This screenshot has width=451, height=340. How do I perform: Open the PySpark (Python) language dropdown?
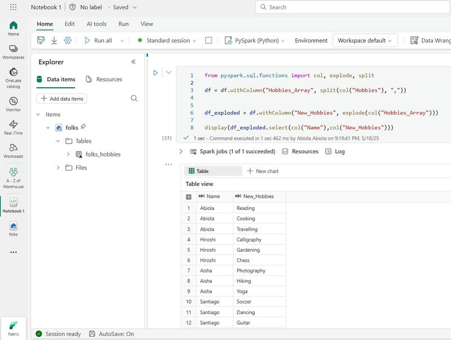[x=255, y=41]
